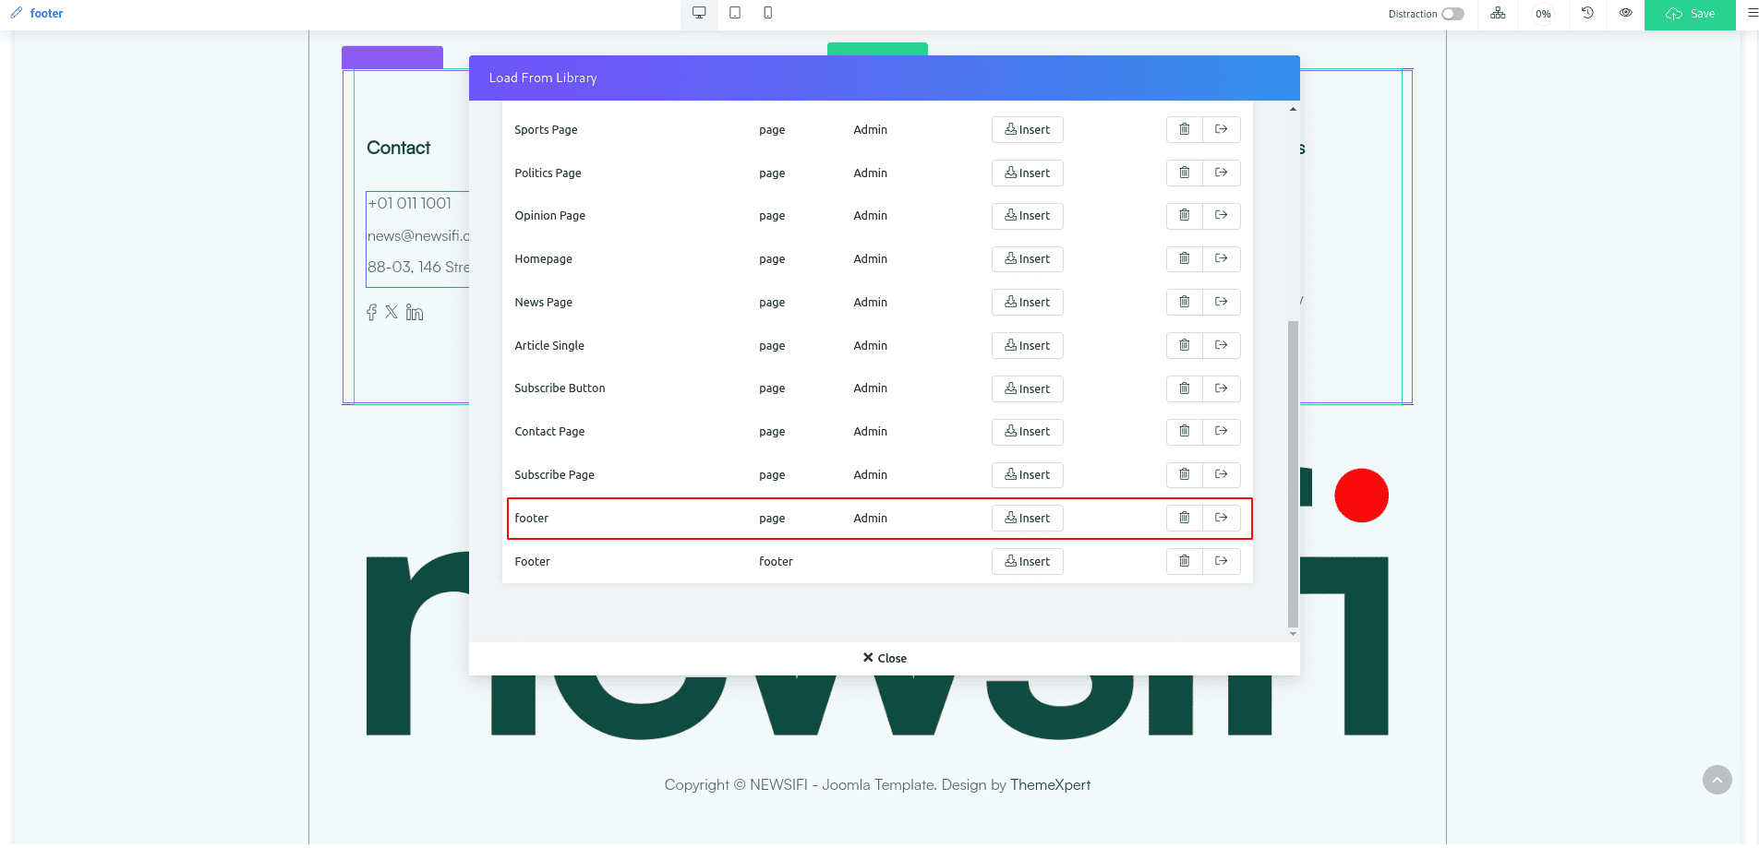Click the modal scrollbar down arrow
The width and height of the screenshot is (1759, 848).
1293,634
